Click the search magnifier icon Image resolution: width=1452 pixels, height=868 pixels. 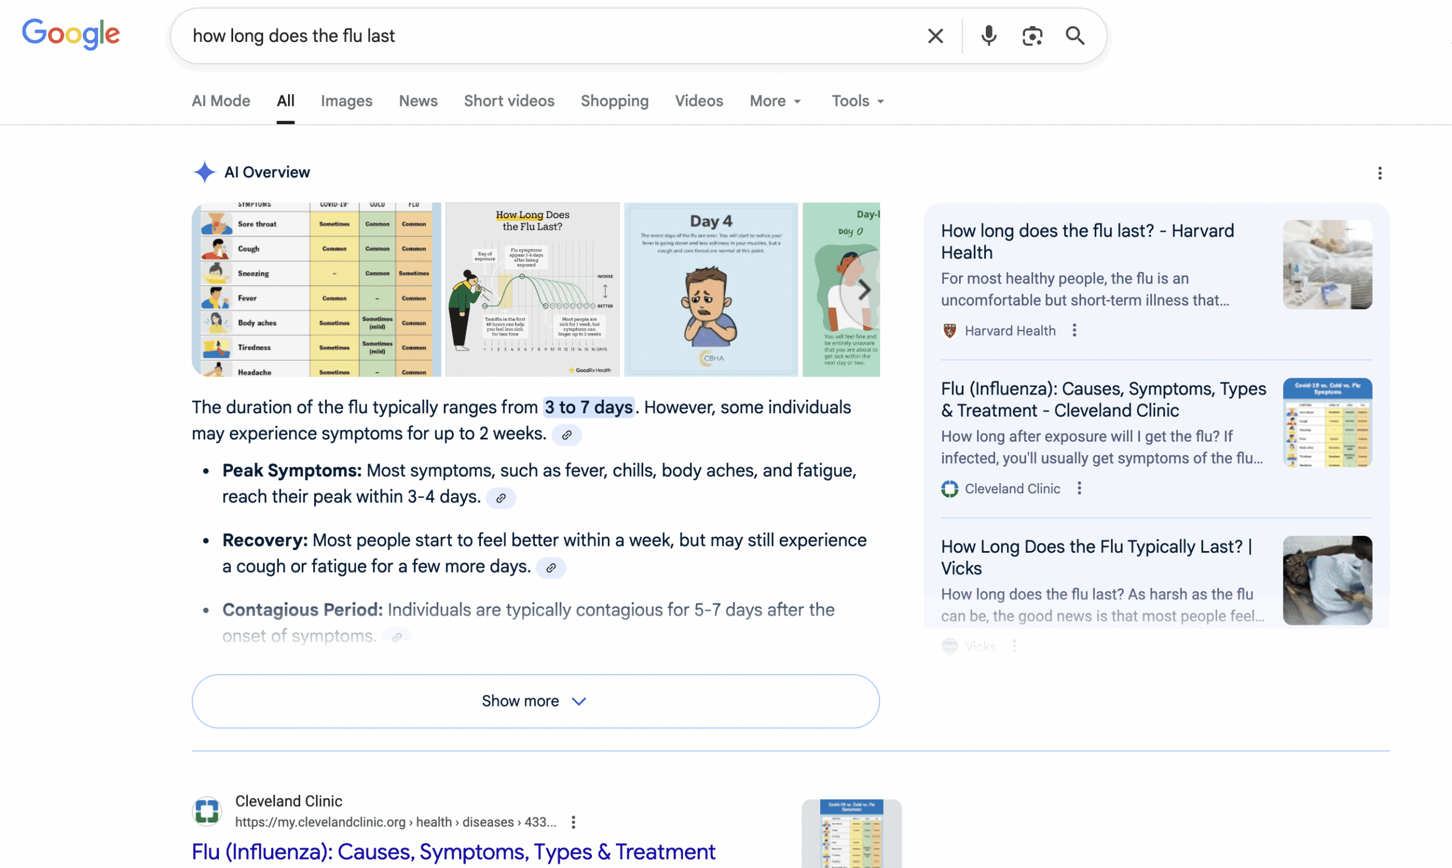click(x=1075, y=36)
